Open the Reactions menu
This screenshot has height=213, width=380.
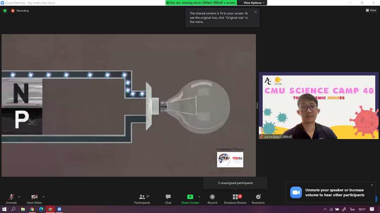tap(258, 198)
